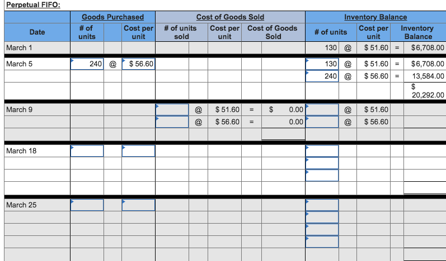Click March 9 inventory units field at $ 56.60
446x261 pixels.
(322, 122)
